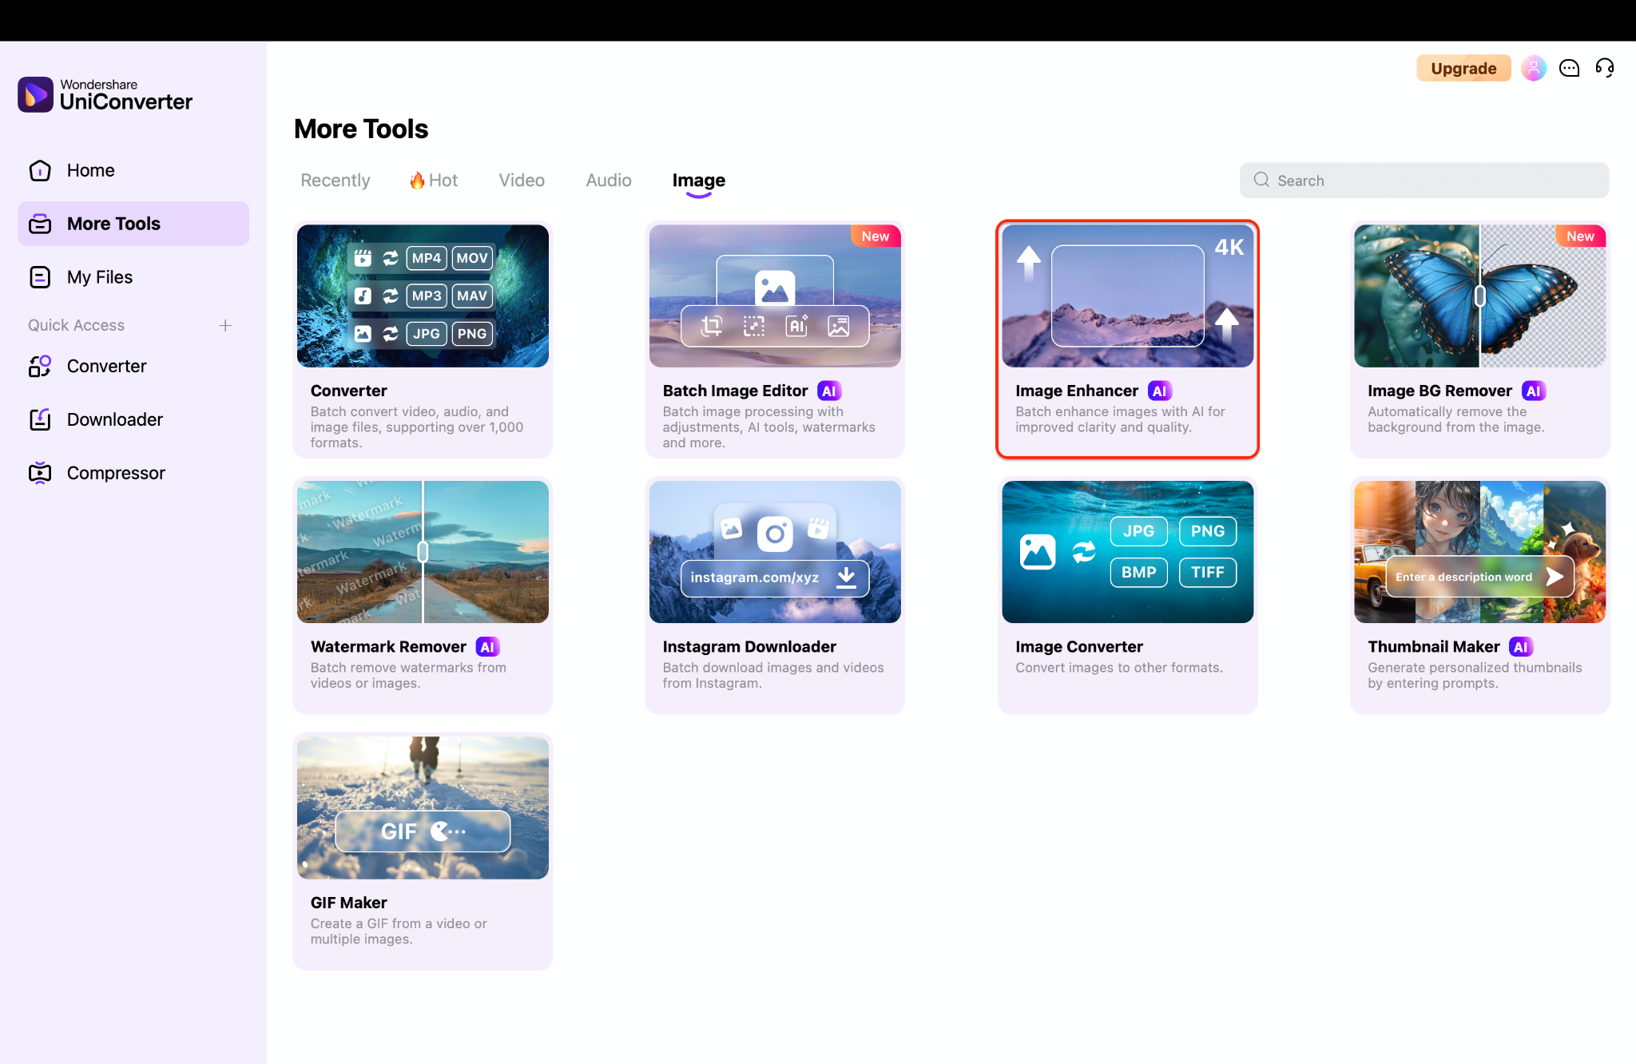Switch to the Audio tab
Viewport: 1636px width, 1064px height.
pyautogui.click(x=609, y=181)
